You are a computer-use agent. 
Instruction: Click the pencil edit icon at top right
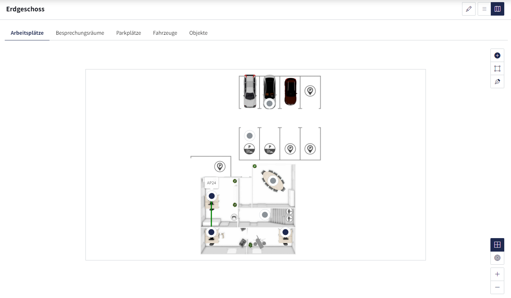[469, 9]
